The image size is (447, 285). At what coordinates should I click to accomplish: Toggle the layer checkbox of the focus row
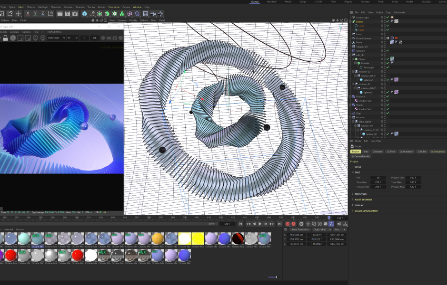[382, 34]
